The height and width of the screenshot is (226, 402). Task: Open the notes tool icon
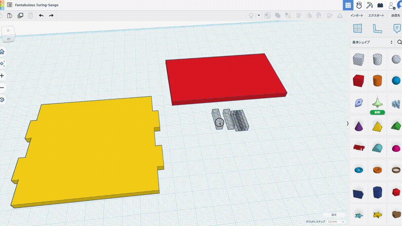pos(397,29)
